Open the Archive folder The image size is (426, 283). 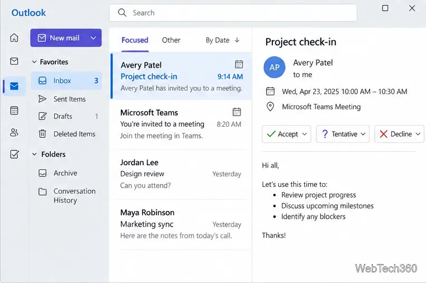67,173
